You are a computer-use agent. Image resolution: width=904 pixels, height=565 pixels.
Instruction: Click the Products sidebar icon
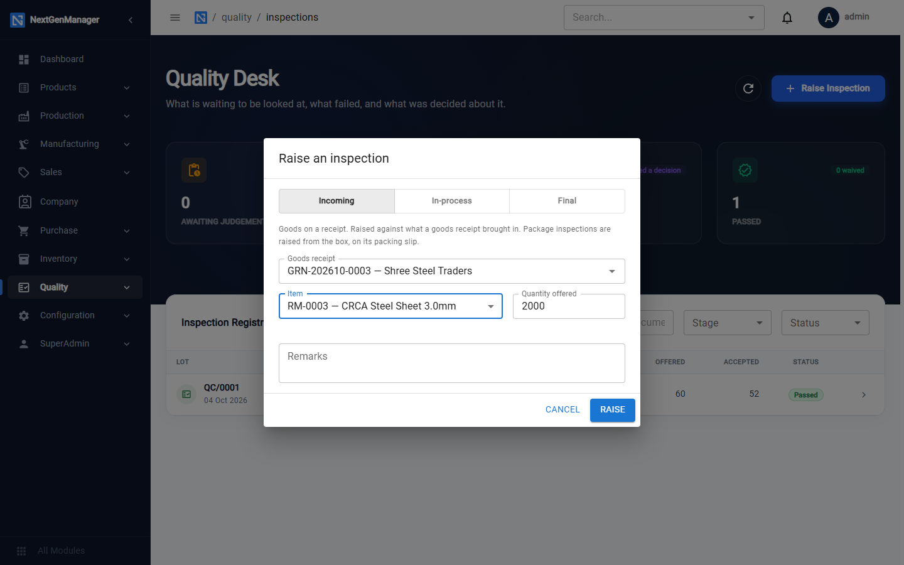(x=24, y=88)
